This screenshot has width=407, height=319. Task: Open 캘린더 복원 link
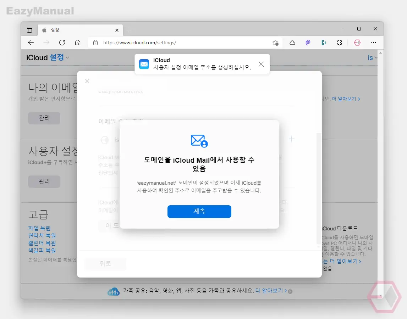coord(42,243)
